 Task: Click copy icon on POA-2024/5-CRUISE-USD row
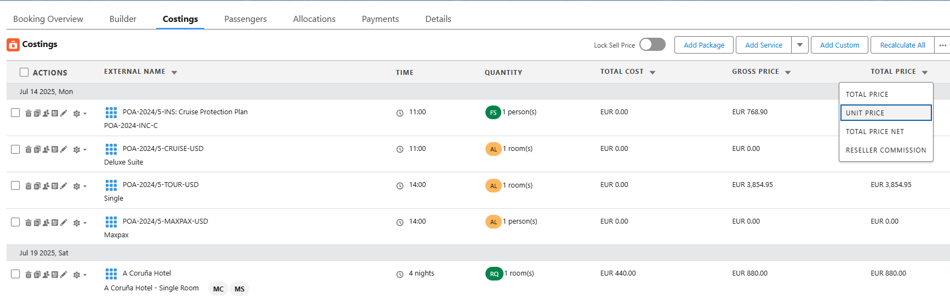pyautogui.click(x=37, y=149)
